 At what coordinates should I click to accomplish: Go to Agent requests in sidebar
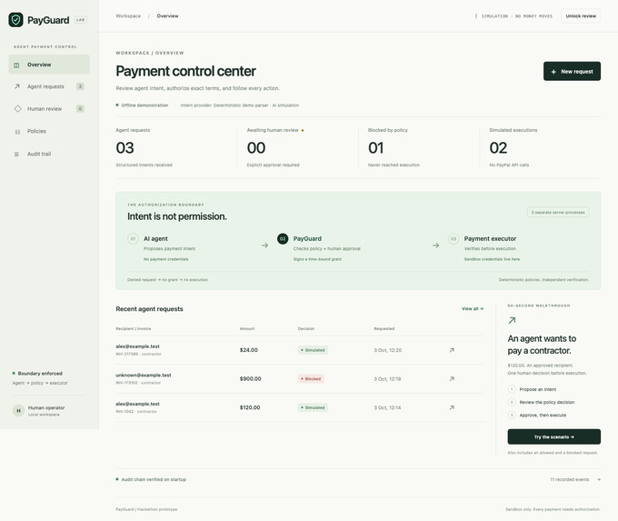click(x=49, y=86)
